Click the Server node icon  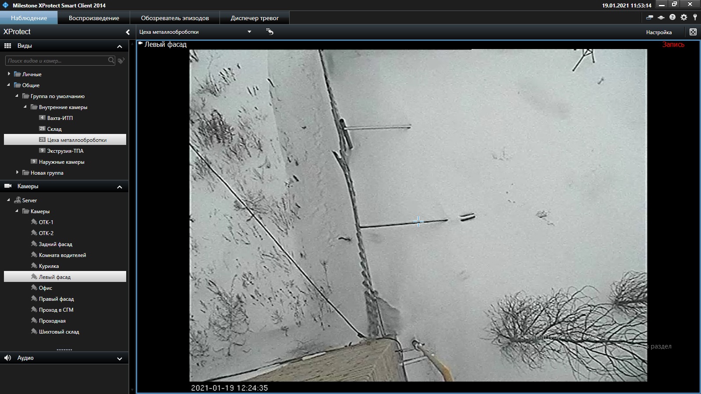pos(18,200)
